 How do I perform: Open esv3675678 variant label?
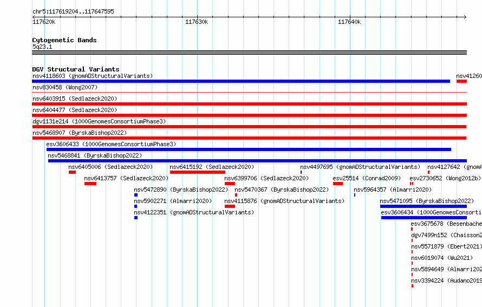pyautogui.click(x=446, y=224)
